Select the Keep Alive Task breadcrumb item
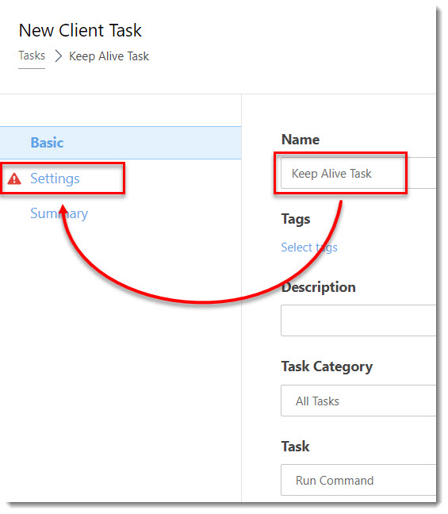 pyautogui.click(x=109, y=56)
